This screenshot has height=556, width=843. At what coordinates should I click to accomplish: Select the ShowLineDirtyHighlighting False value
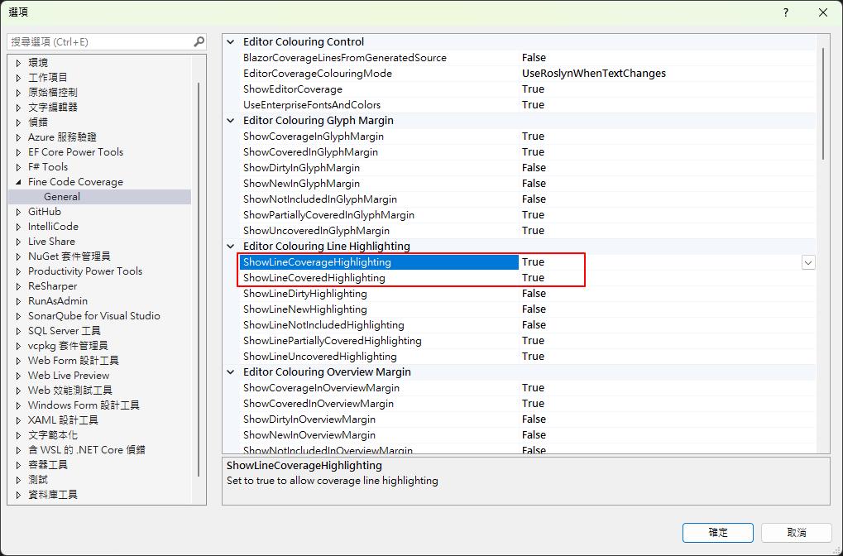pyautogui.click(x=534, y=294)
